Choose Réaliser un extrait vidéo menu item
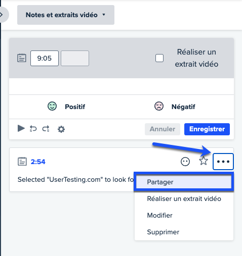Viewport: 242px width, 256px height. [184, 198]
